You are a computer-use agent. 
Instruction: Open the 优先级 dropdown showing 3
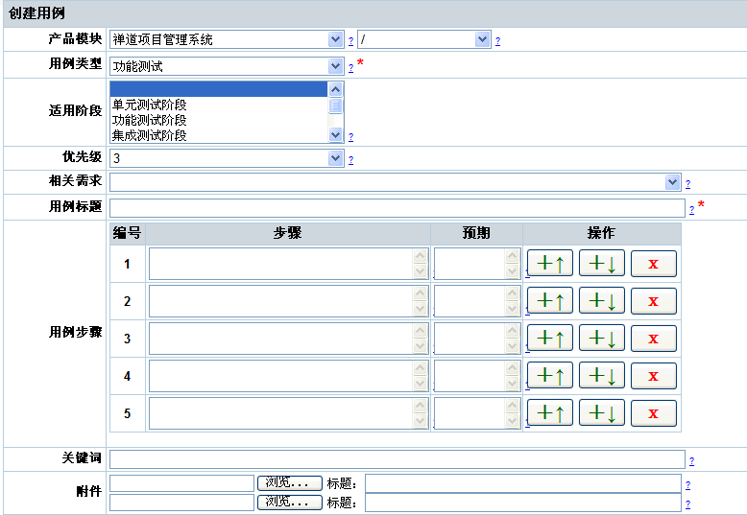[x=227, y=158]
